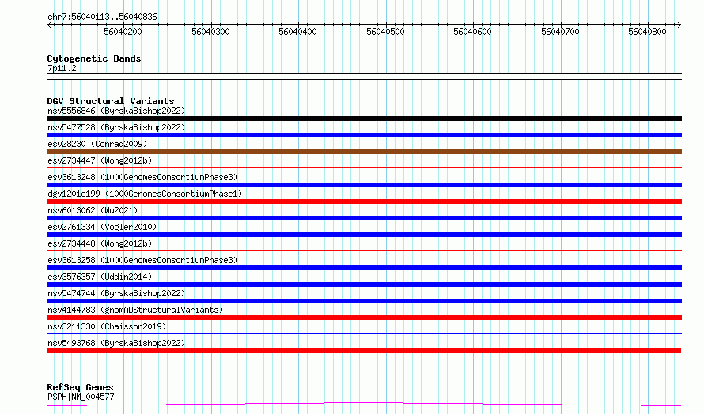Click the blue bar under esv3613258
Image resolution: width=704 pixels, height=414 pixels.
pos(364,268)
